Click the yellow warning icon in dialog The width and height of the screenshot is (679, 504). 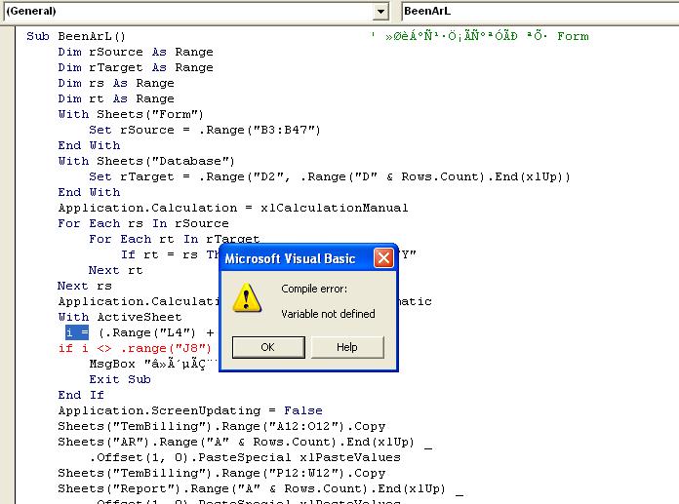tap(245, 298)
